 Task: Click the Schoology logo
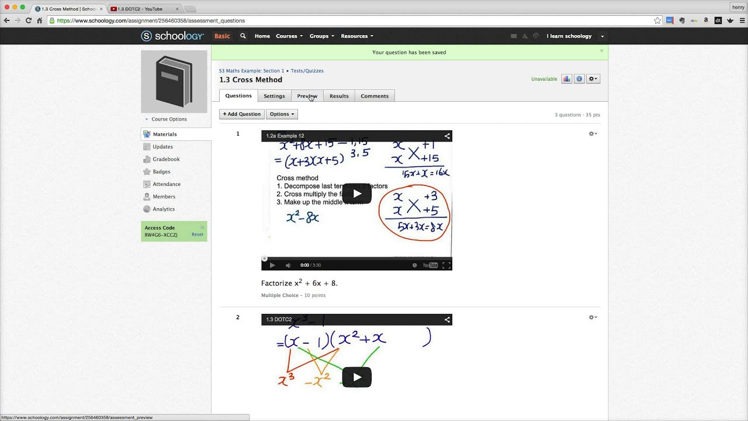(172, 36)
